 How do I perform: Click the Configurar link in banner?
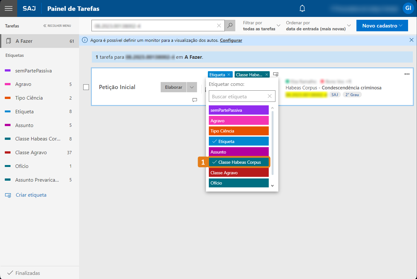click(231, 41)
